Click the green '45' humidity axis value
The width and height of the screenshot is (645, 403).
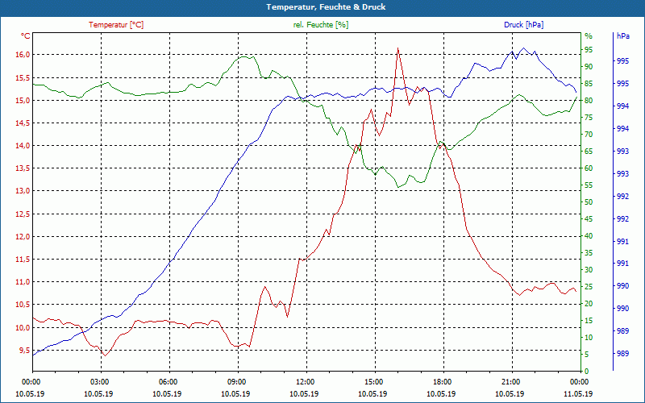click(x=589, y=219)
